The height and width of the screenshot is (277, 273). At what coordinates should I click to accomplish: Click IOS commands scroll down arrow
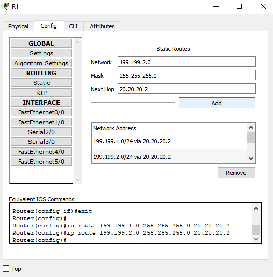[x=256, y=239]
